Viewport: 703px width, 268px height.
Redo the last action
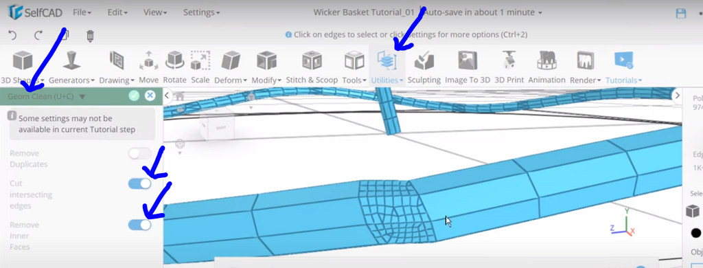click(x=38, y=35)
